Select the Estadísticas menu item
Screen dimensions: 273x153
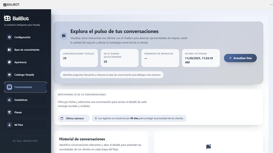[25, 100]
